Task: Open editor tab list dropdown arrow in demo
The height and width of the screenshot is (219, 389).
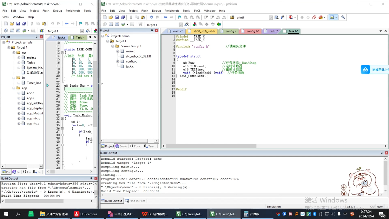Action: click(380, 31)
